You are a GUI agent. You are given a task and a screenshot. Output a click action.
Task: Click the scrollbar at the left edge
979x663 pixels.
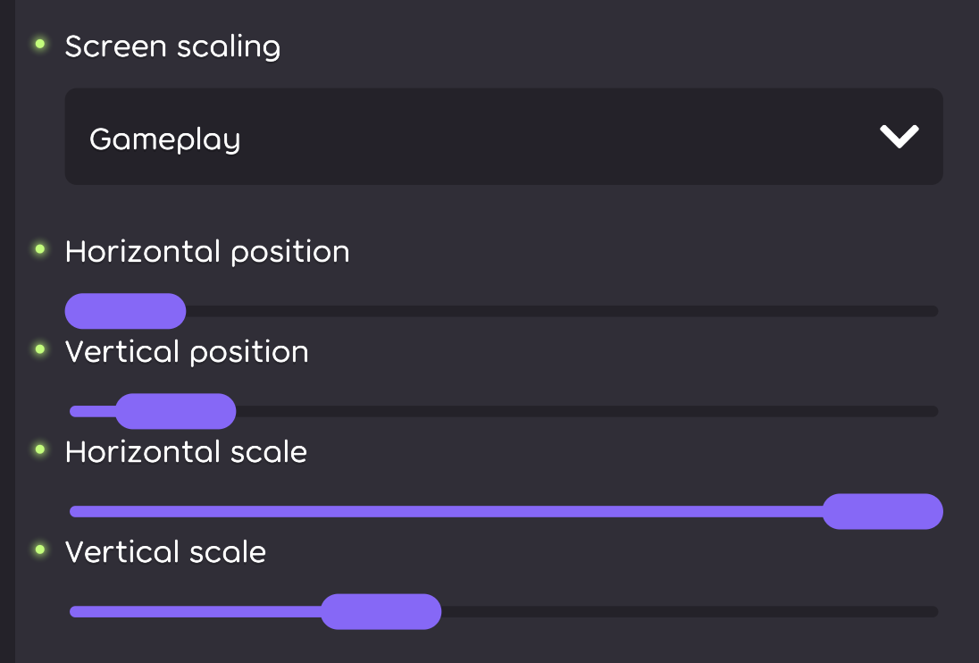(7, 331)
